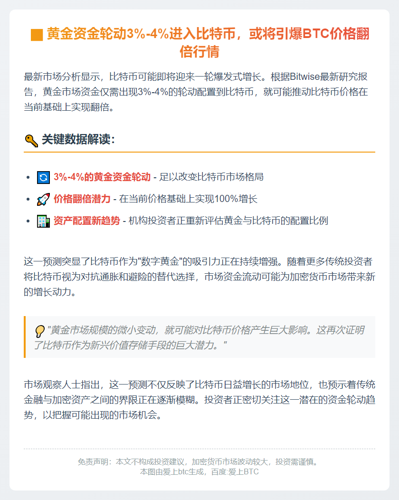Select the red text 价格翻倍潜力
The width and height of the screenshot is (399, 500).
point(82,199)
